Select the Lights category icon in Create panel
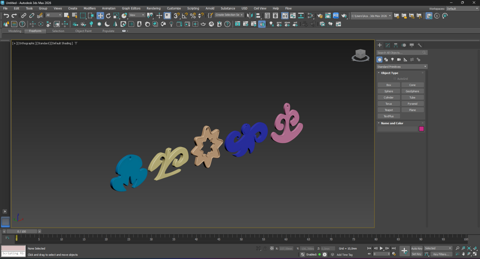 (392, 60)
